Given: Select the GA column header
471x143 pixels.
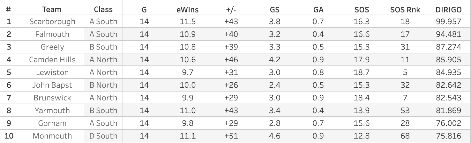Looking at the screenshot, I should click(x=318, y=10).
